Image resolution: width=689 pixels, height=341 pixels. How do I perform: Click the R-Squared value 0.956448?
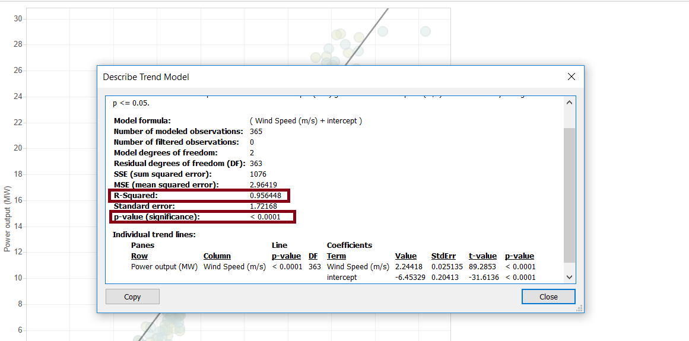[265, 195]
